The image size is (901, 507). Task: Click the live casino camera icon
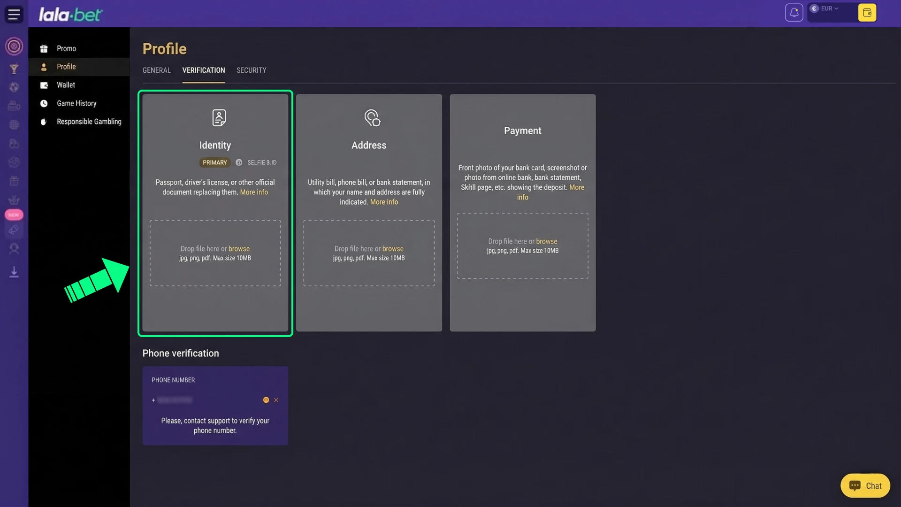point(14,106)
